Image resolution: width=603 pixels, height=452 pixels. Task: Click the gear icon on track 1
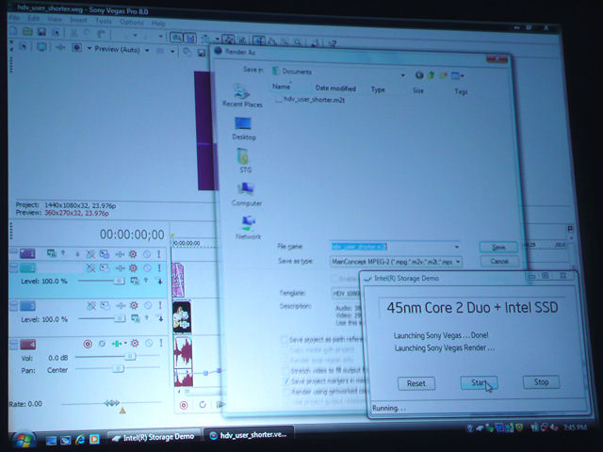[x=133, y=254]
